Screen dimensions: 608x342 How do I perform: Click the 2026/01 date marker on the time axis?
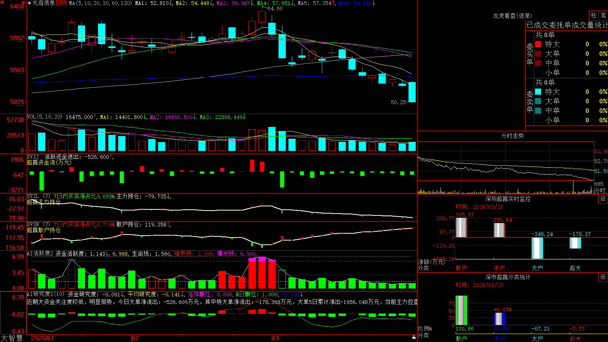tap(43, 338)
